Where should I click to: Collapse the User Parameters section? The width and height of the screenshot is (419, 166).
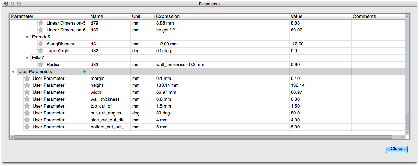13,72
